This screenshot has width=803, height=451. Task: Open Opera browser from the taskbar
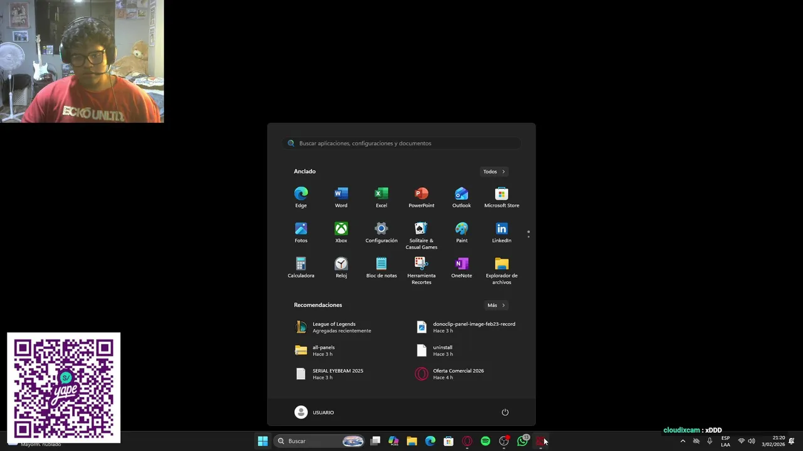pyautogui.click(x=467, y=441)
